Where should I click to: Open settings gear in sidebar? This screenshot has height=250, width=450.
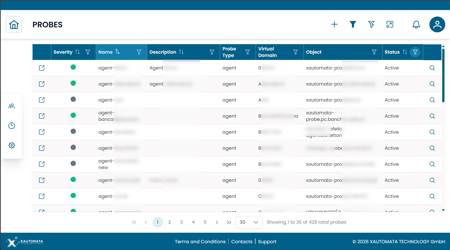pyautogui.click(x=12, y=145)
